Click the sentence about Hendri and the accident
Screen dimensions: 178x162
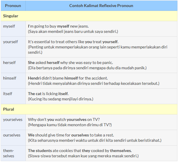tap(68, 78)
